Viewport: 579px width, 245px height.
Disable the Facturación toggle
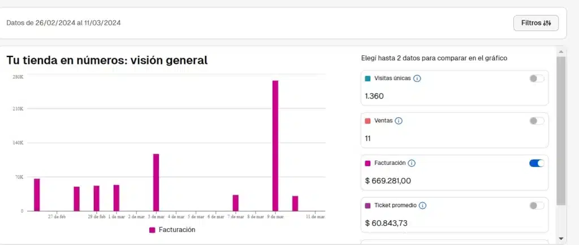tap(537, 163)
